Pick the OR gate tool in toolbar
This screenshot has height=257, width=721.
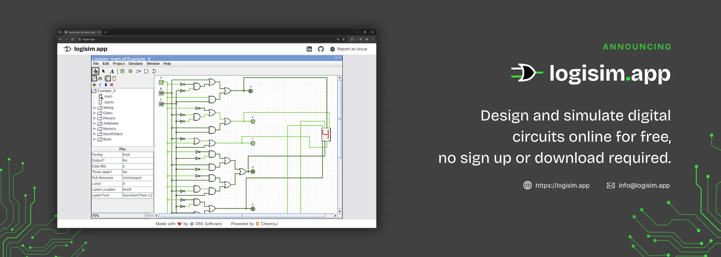click(154, 71)
